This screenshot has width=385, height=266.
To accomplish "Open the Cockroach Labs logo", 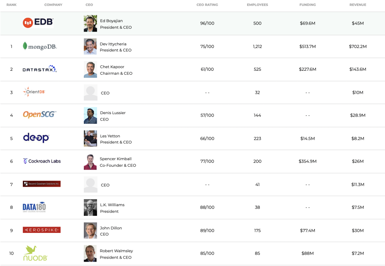I will pos(42,161).
